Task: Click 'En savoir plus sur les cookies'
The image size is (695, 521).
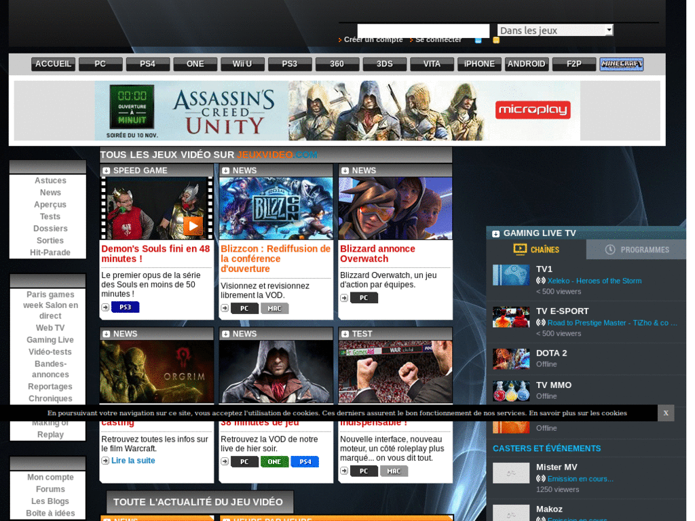Action: coord(578,413)
